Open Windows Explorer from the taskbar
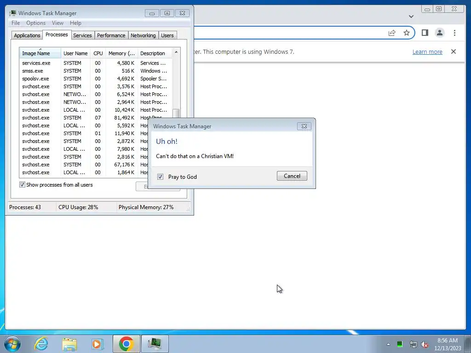Screen dimensions: 471x353 coord(69,344)
